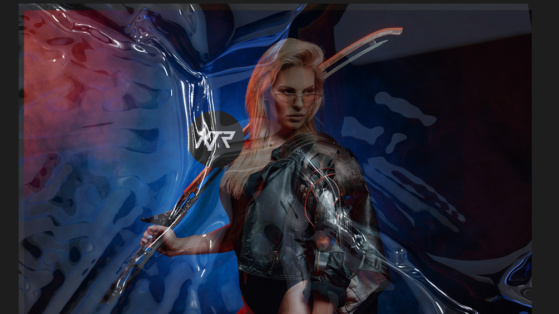Select the circular logo graphic on the canvas
Screen dimensions: 559x314
[216, 139]
